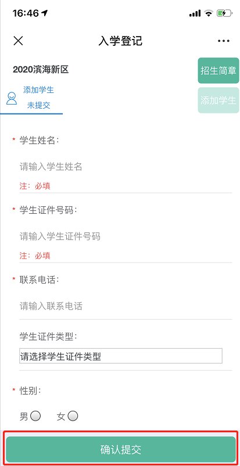Screen dimensions: 240x466
Task: Open the 招生简章 button
Action: tap(218, 70)
